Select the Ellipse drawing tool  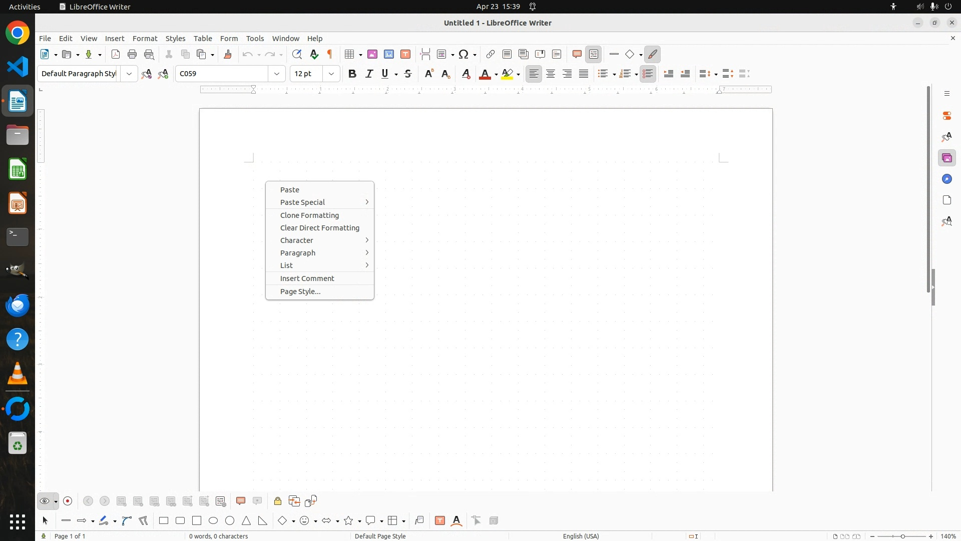(x=213, y=521)
